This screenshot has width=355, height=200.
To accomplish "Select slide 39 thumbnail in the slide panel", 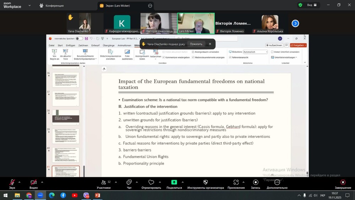I will 66,136.
